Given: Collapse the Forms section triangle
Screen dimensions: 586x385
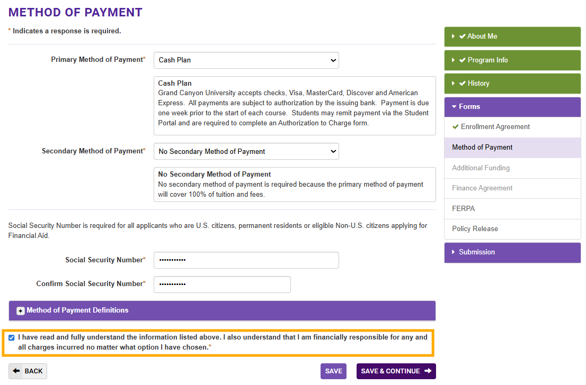Looking at the screenshot, I should coord(454,107).
